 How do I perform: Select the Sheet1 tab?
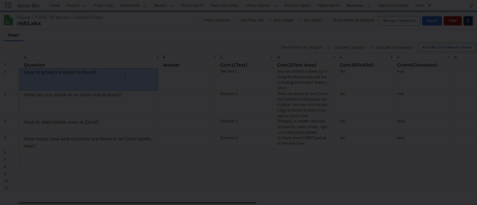click(x=13, y=35)
